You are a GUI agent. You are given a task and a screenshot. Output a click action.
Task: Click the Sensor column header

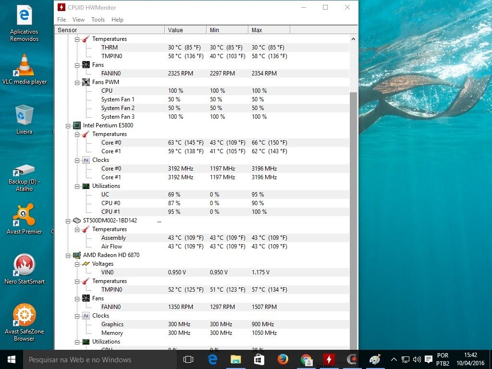[110, 30]
